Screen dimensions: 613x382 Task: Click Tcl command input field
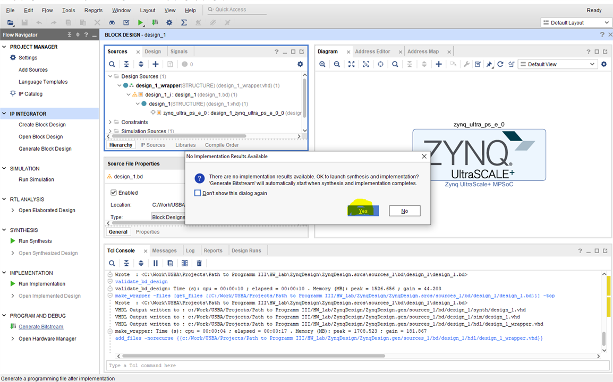click(357, 366)
